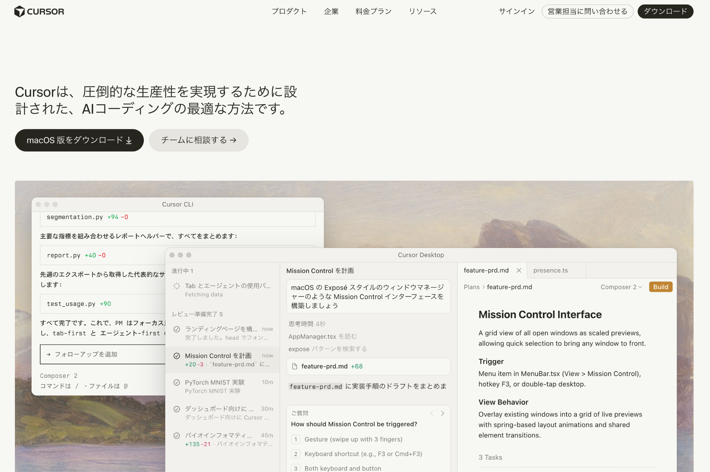Click checkmark icon next to PyTorch MNIST 実験

(x=176, y=382)
